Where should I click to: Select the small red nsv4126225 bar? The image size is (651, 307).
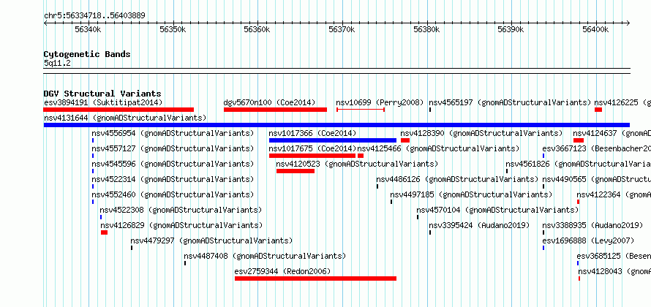[x=598, y=110]
